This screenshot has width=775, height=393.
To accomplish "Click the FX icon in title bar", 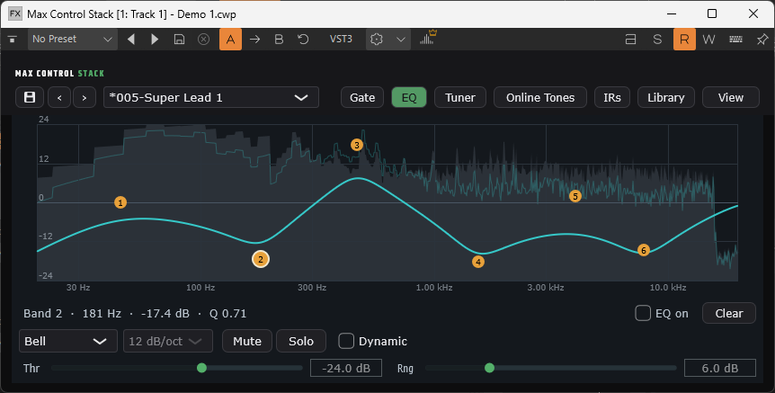I will (x=14, y=13).
